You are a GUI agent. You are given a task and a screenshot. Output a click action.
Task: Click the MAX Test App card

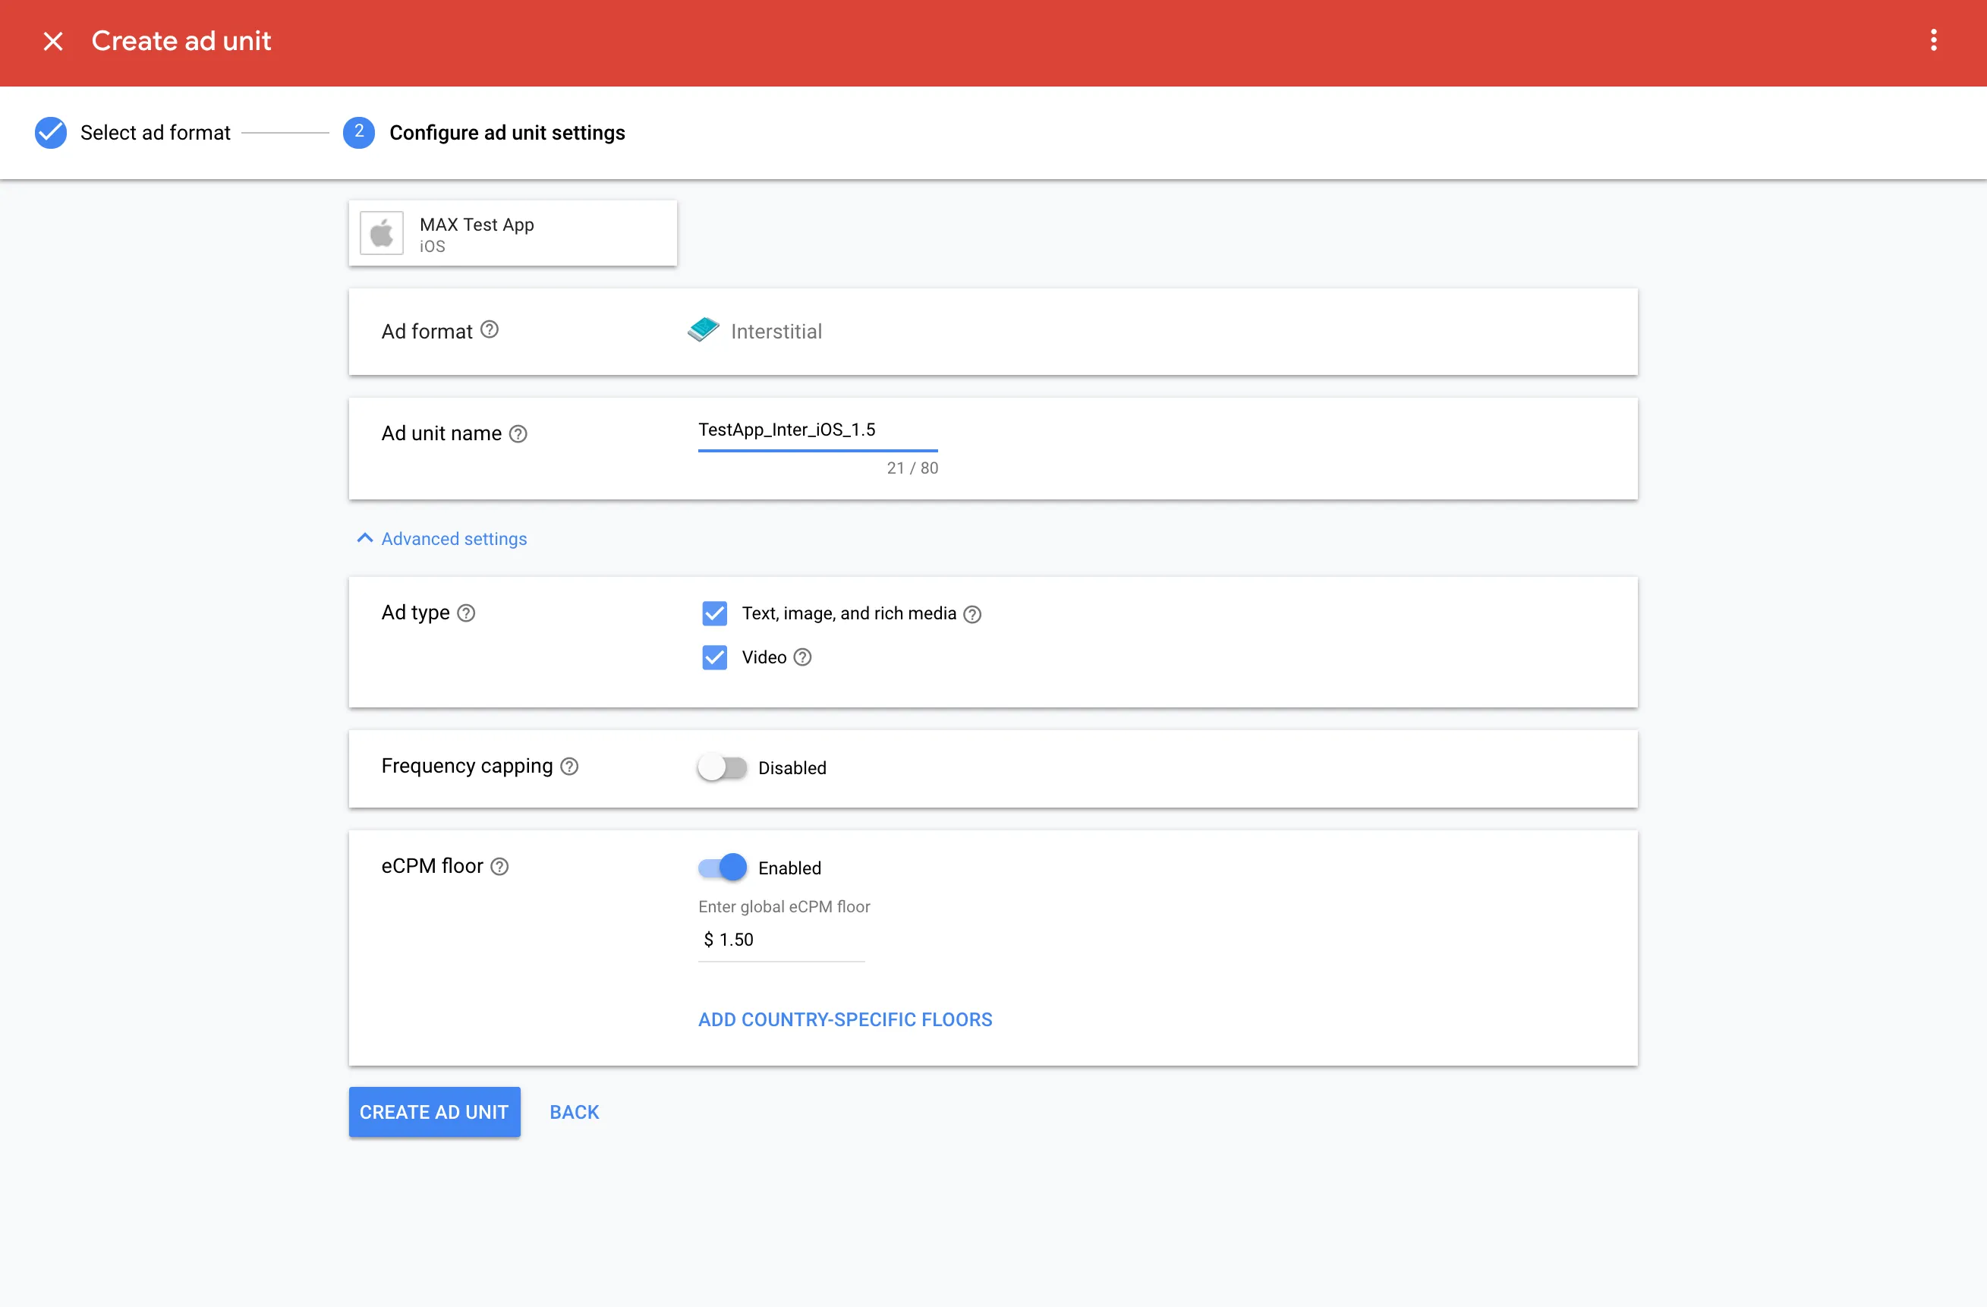[x=512, y=233]
